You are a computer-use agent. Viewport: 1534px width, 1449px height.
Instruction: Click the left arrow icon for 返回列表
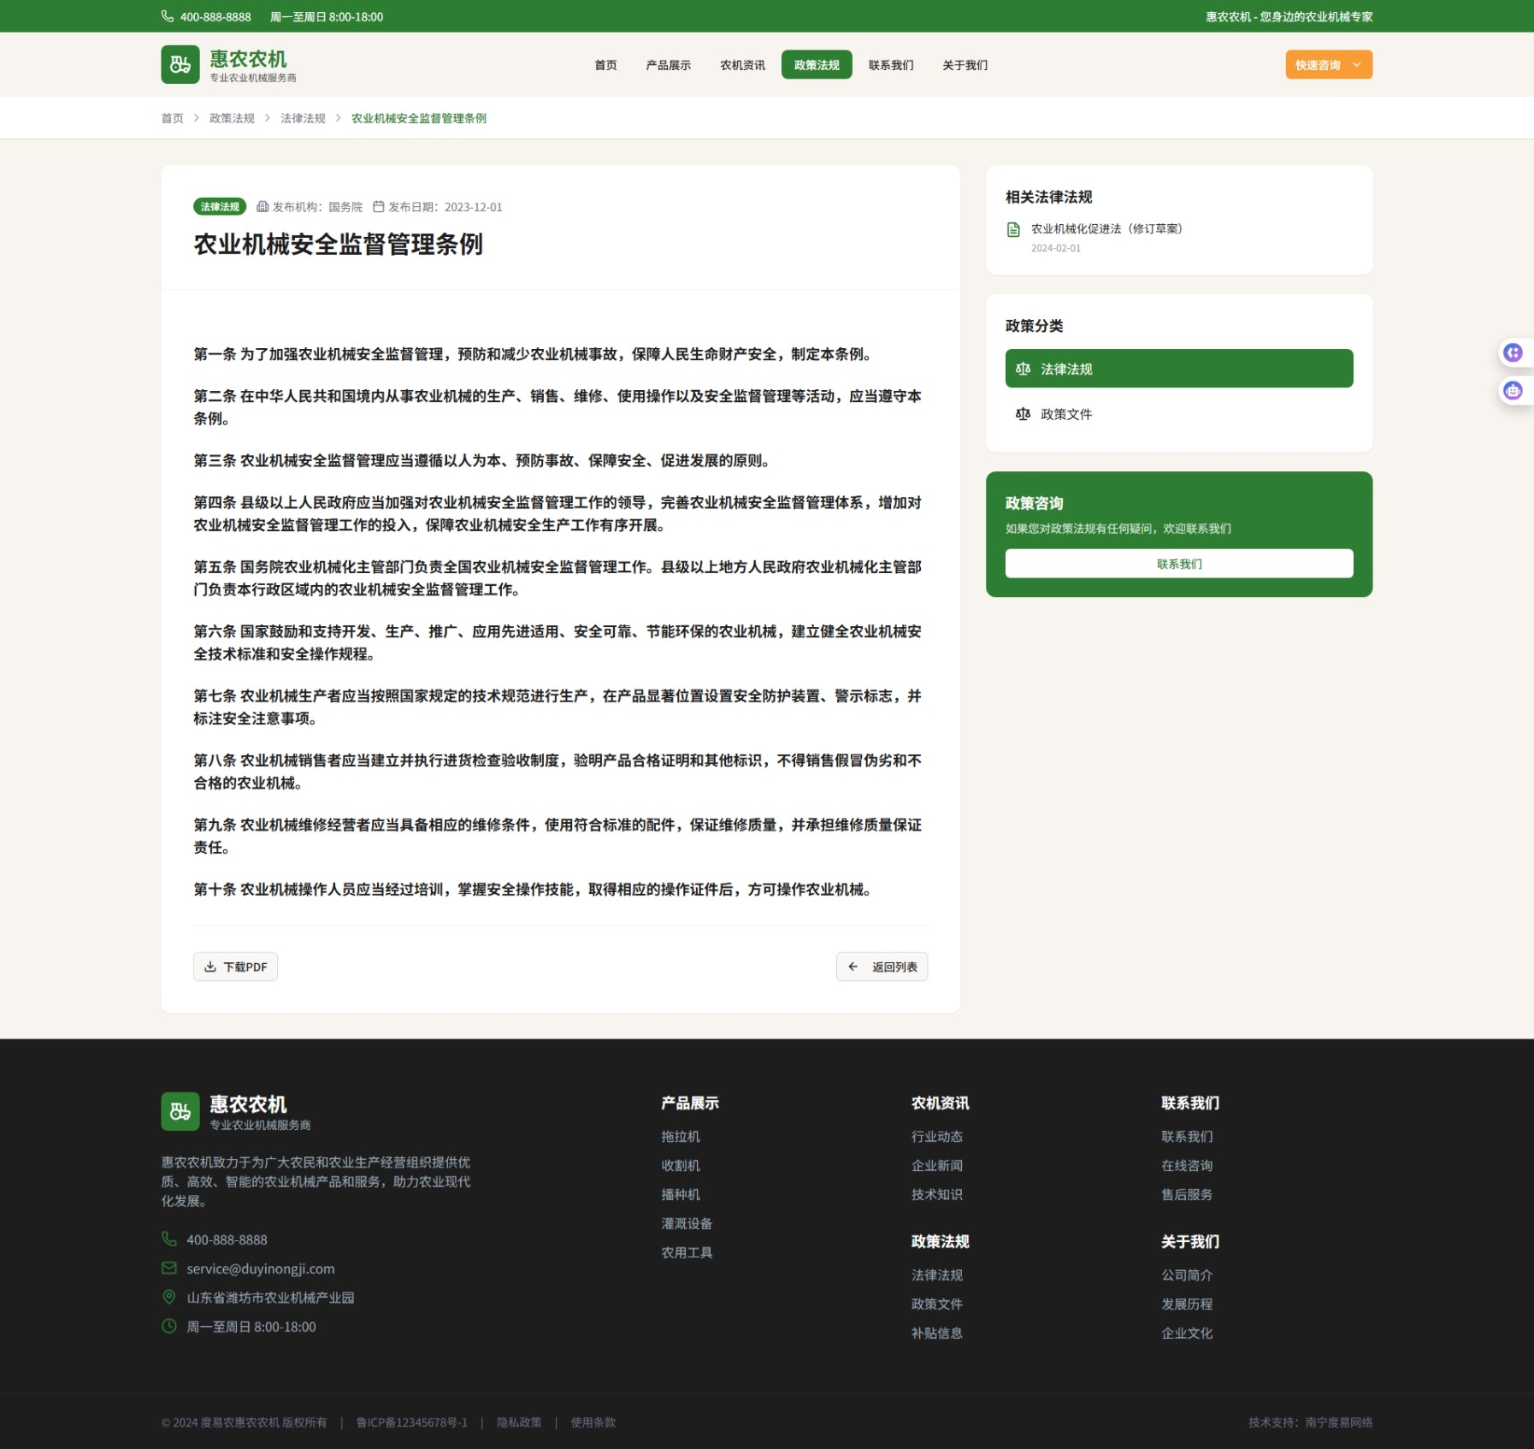pos(853,967)
